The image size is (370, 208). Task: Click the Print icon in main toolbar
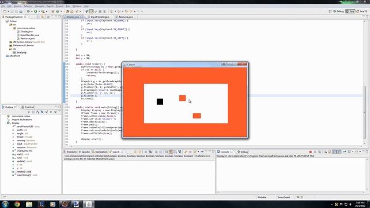21,12
